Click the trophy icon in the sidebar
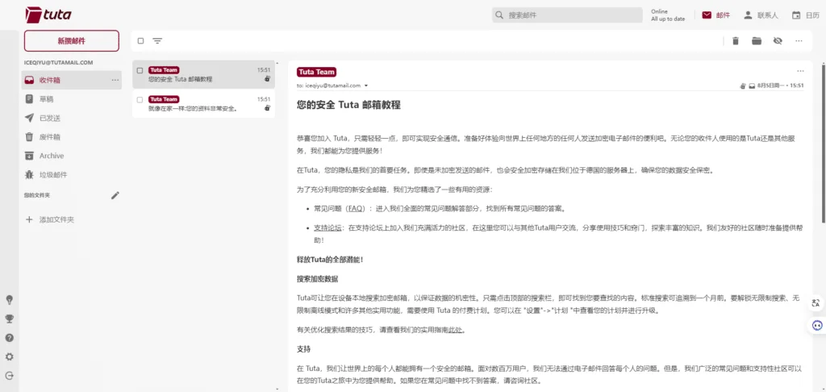The image size is (826, 392). [9, 319]
